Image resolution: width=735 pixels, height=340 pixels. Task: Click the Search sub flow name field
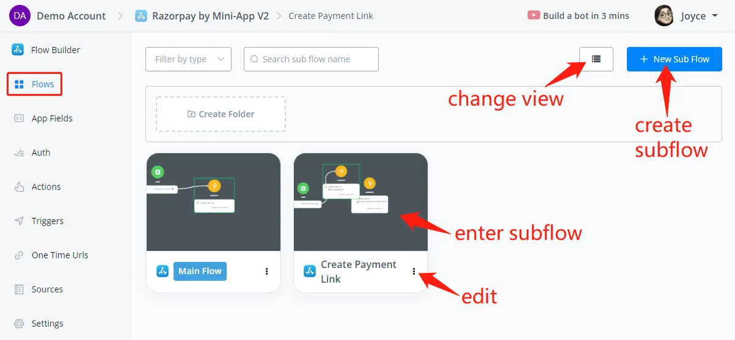tap(311, 59)
